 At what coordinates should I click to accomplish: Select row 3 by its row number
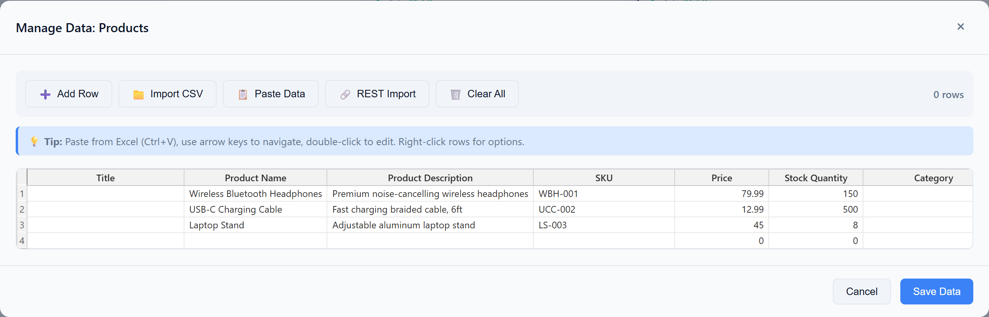point(22,225)
